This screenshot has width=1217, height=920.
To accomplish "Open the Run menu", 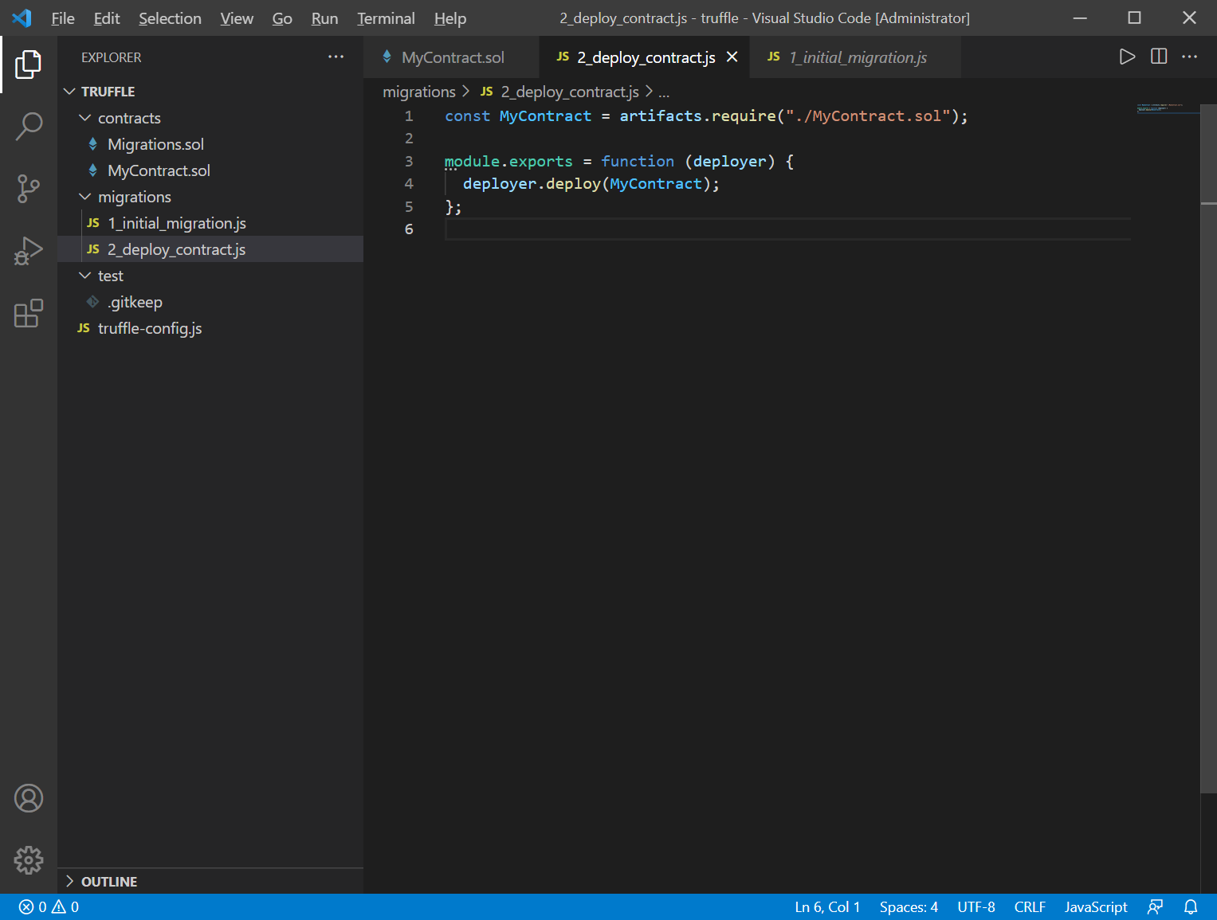I will pos(324,18).
